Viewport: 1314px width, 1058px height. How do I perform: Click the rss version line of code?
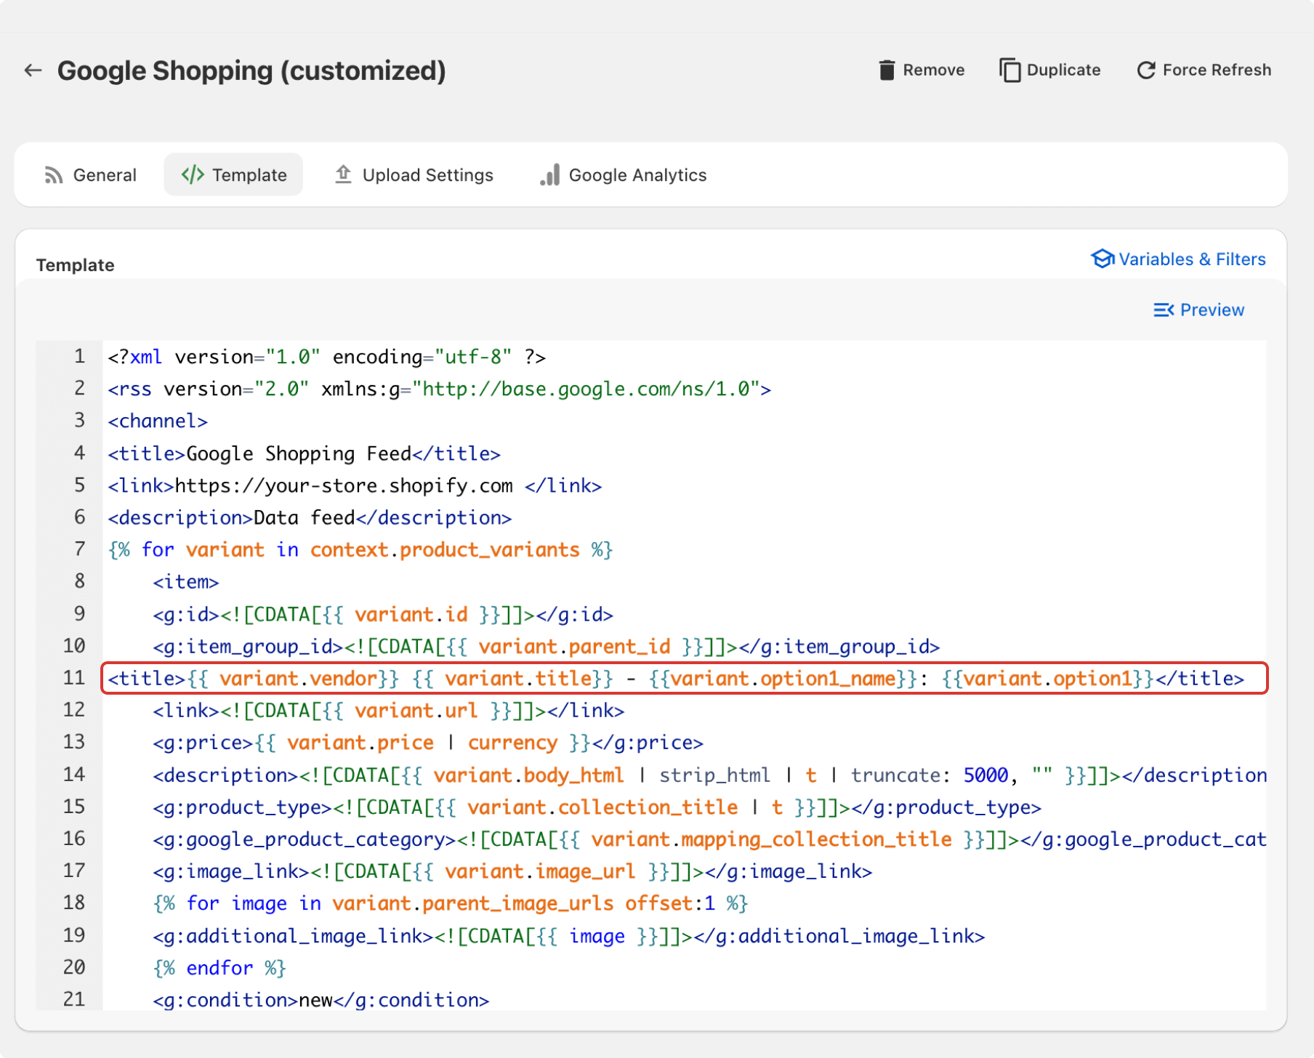(440, 389)
